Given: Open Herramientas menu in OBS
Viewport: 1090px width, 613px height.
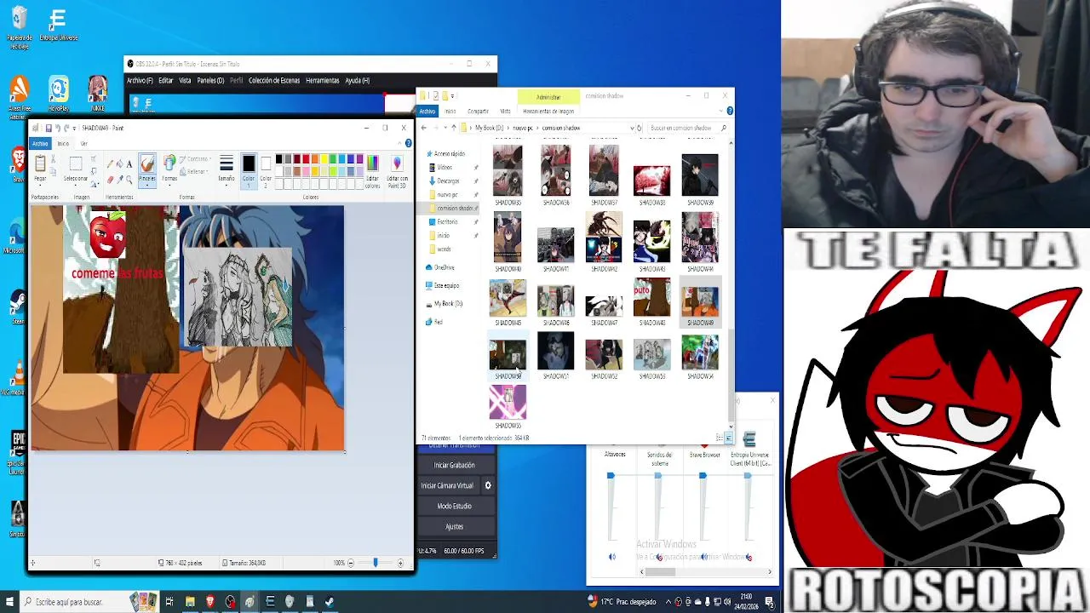Looking at the screenshot, I should [x=323, y=80].
